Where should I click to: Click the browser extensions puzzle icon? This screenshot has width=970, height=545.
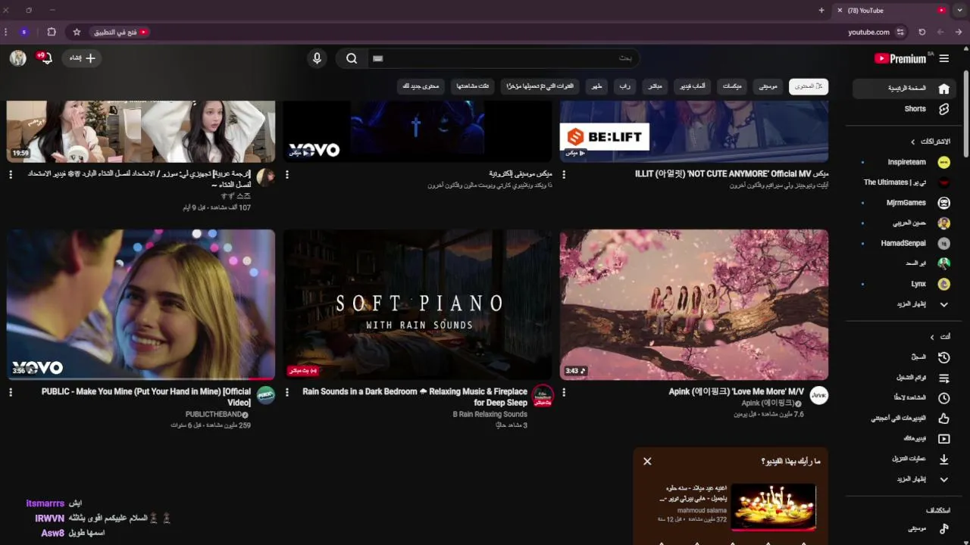pyautogui.click(x=52, y=32)
